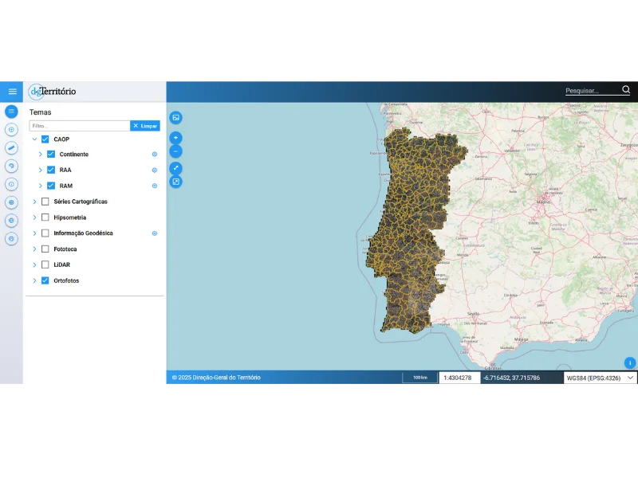Image resolution: width=638 pixels, height=478 pixels.
Task: Click the zoom out minus map button
Action: 175,151
